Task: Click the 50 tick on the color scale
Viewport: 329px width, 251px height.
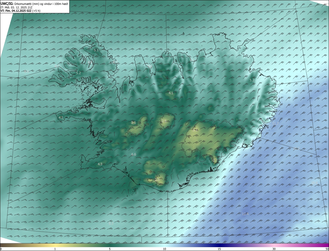Action: pyautogui.click(x=327, y=249)
